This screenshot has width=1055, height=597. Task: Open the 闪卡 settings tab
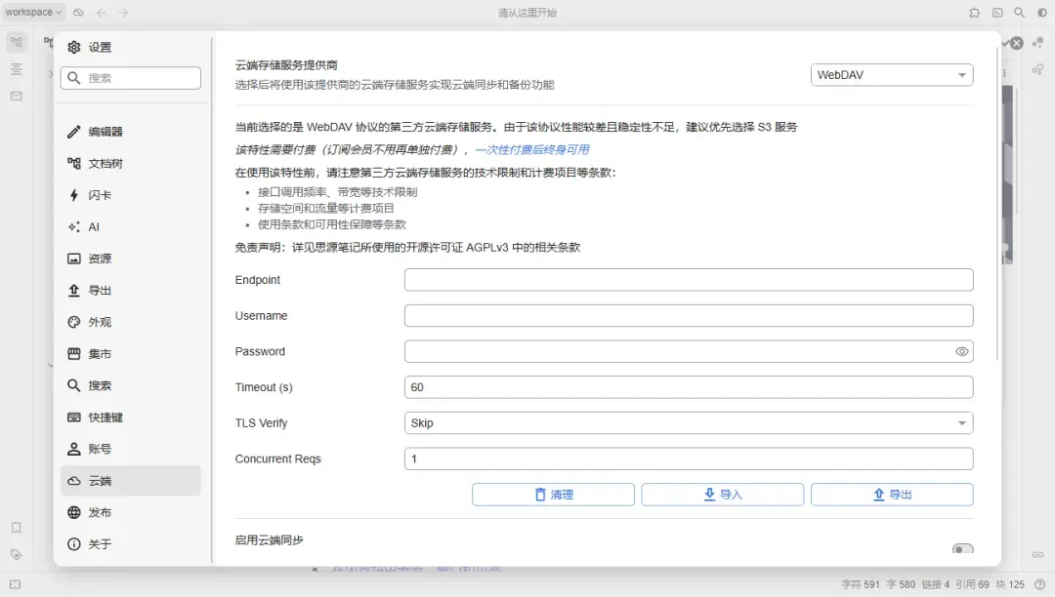tap(131, 195)
